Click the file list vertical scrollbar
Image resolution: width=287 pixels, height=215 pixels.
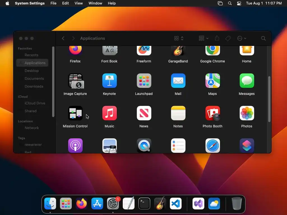coord(269,99)
